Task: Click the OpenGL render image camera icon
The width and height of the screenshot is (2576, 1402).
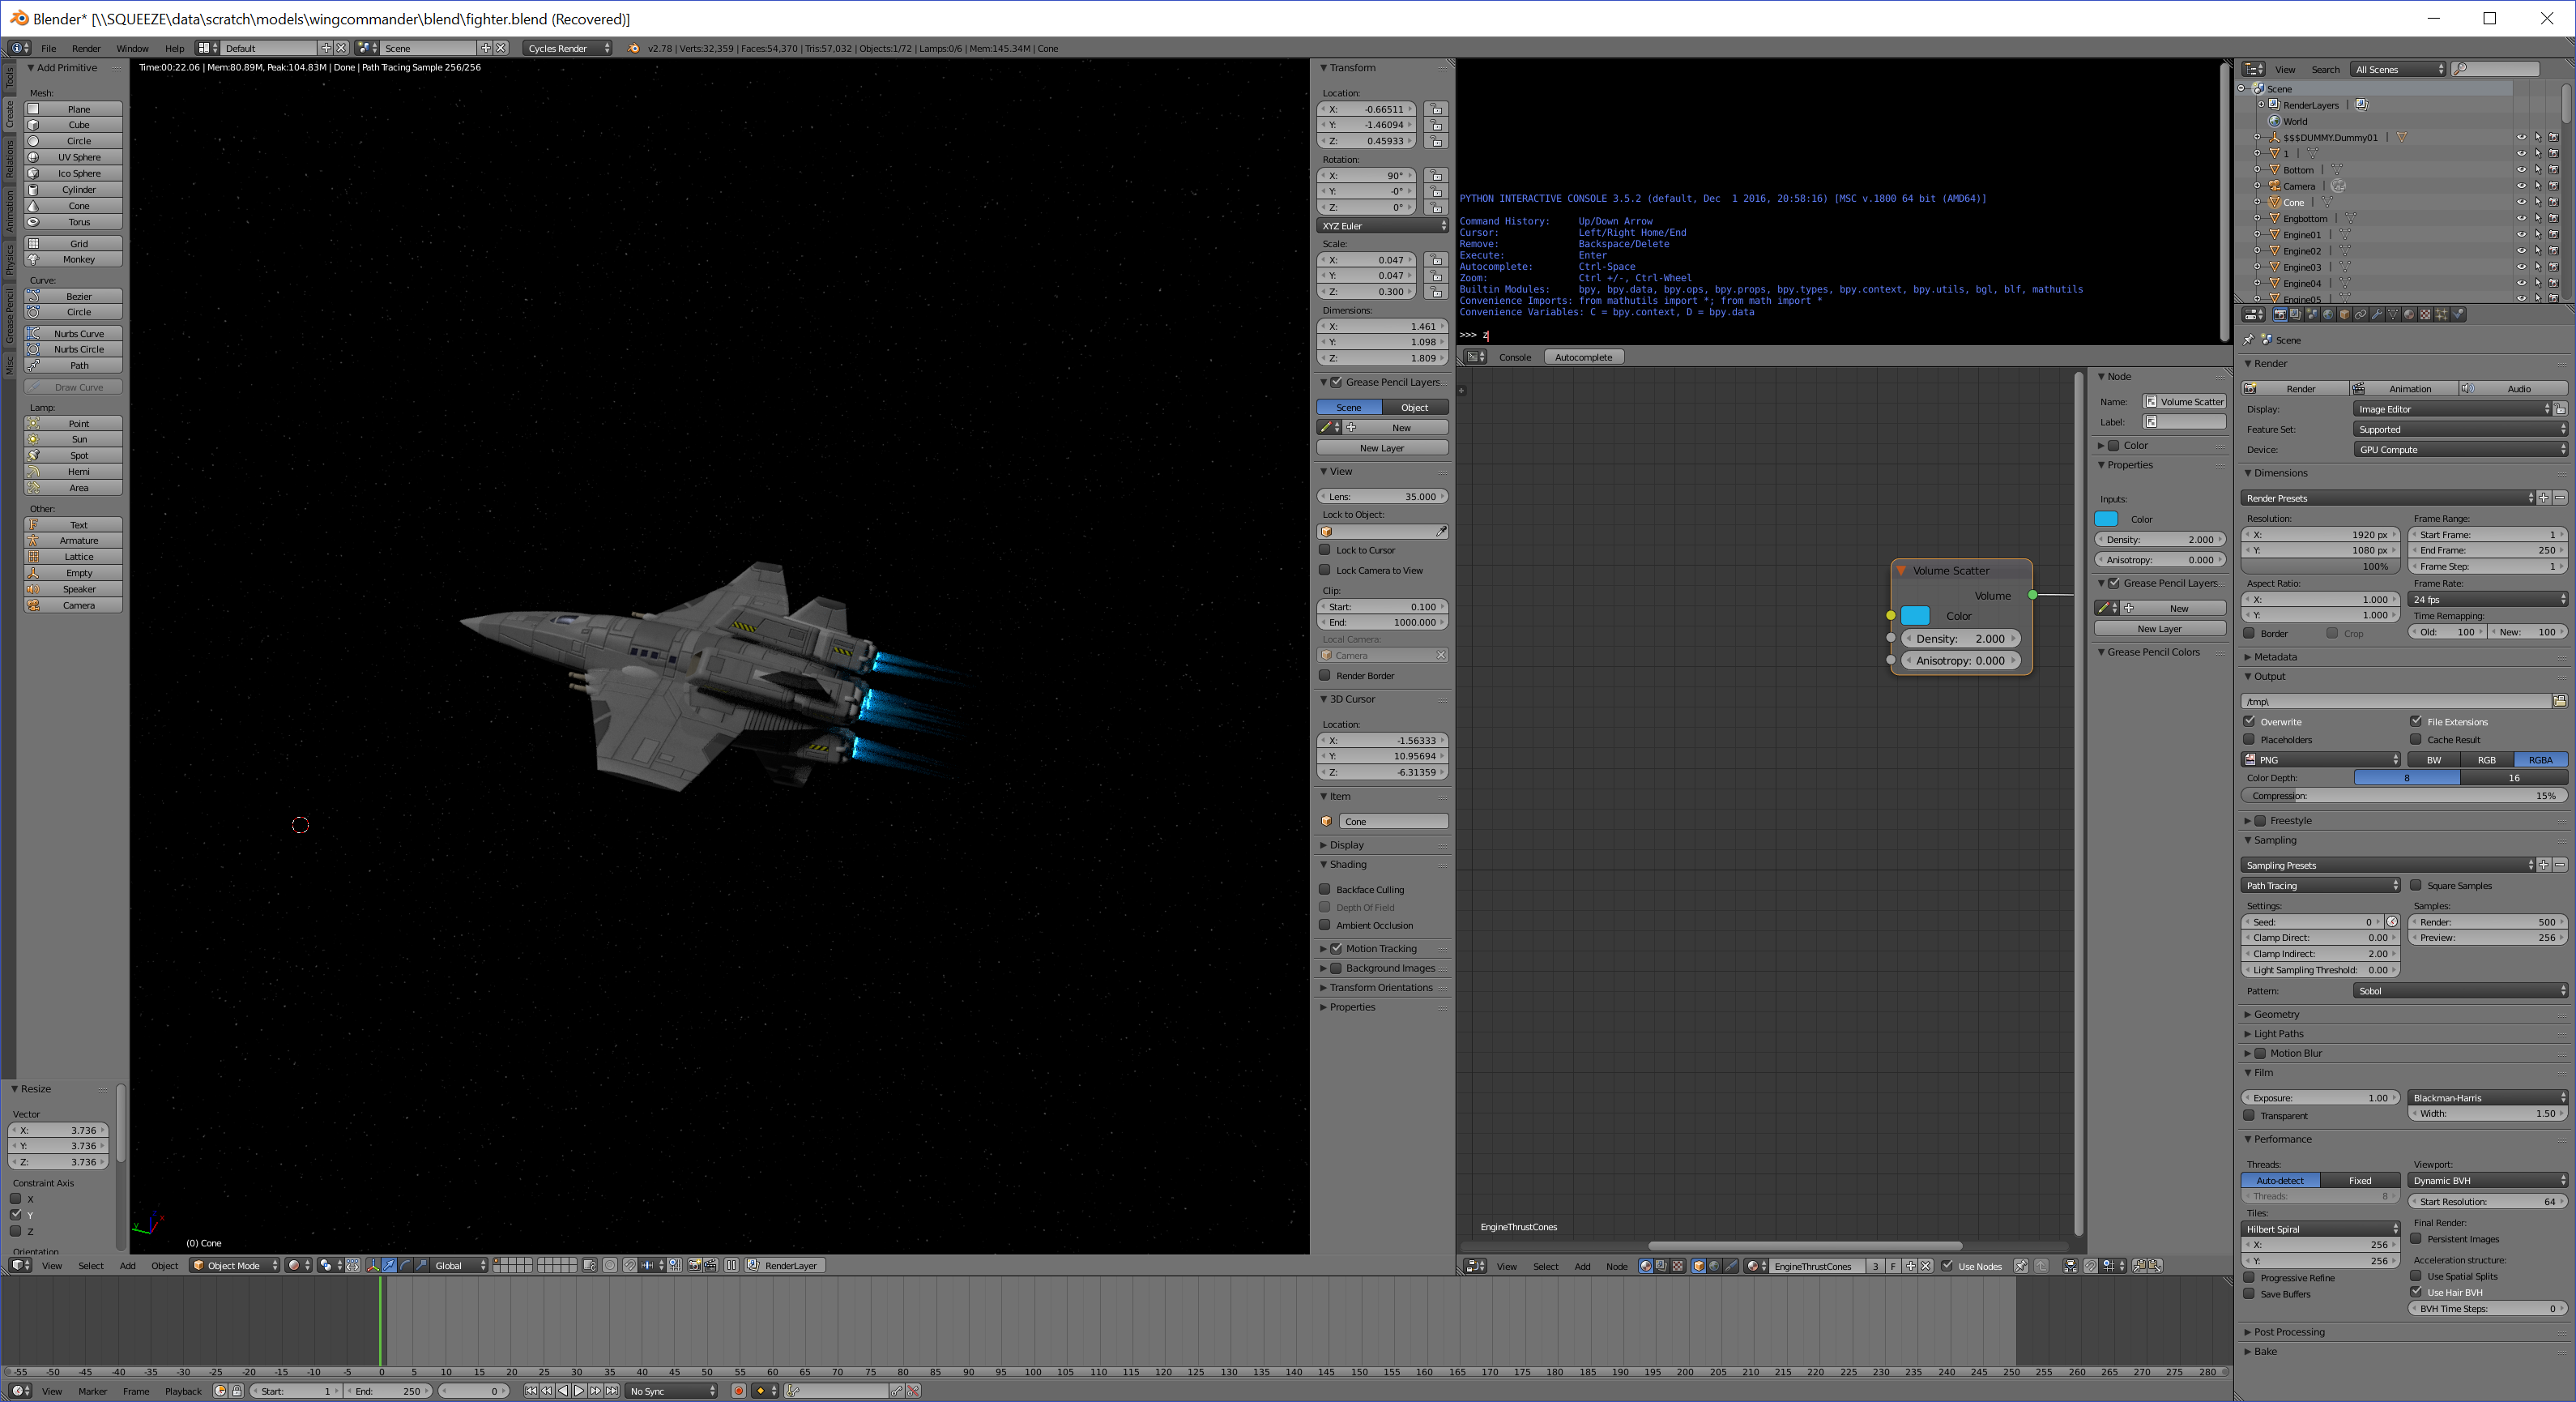Action: point(695,1266)
